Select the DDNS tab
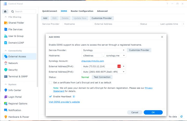 click(x=64, y=11)
